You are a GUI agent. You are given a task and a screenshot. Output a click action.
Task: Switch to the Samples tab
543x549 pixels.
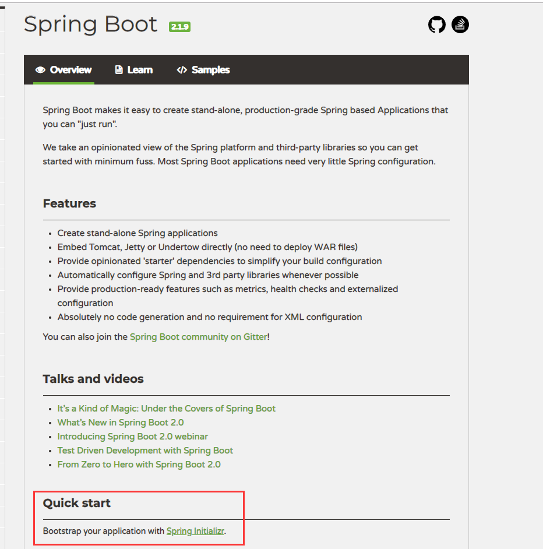203,70
